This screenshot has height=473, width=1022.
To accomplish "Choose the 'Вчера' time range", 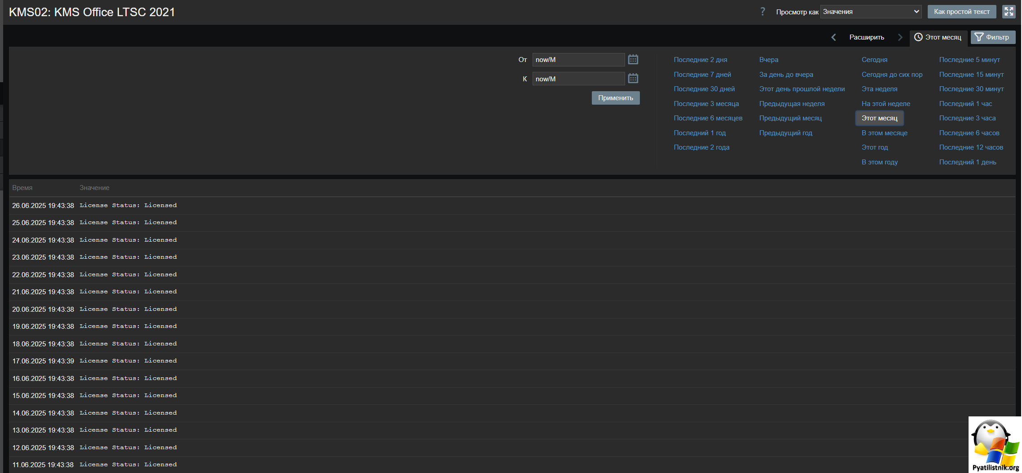I will pos(769,60).
